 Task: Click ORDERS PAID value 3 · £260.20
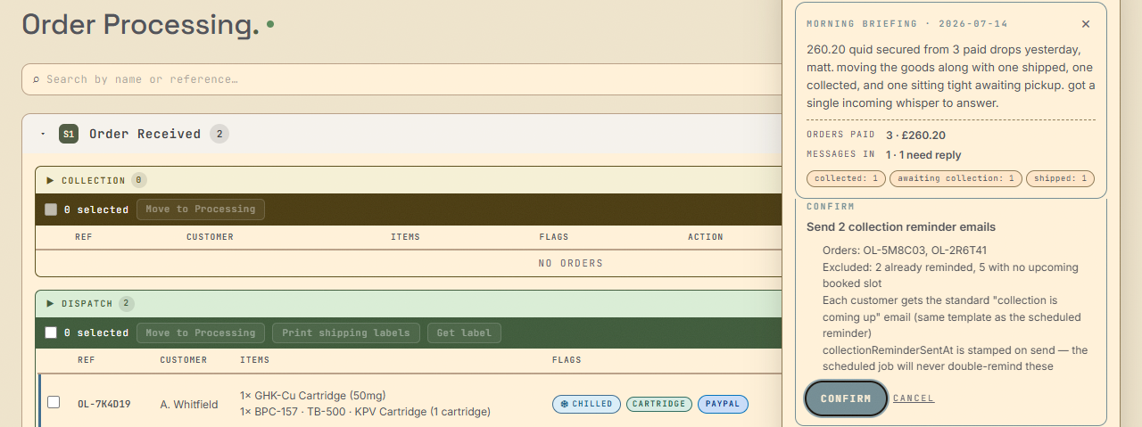[915, 135]
